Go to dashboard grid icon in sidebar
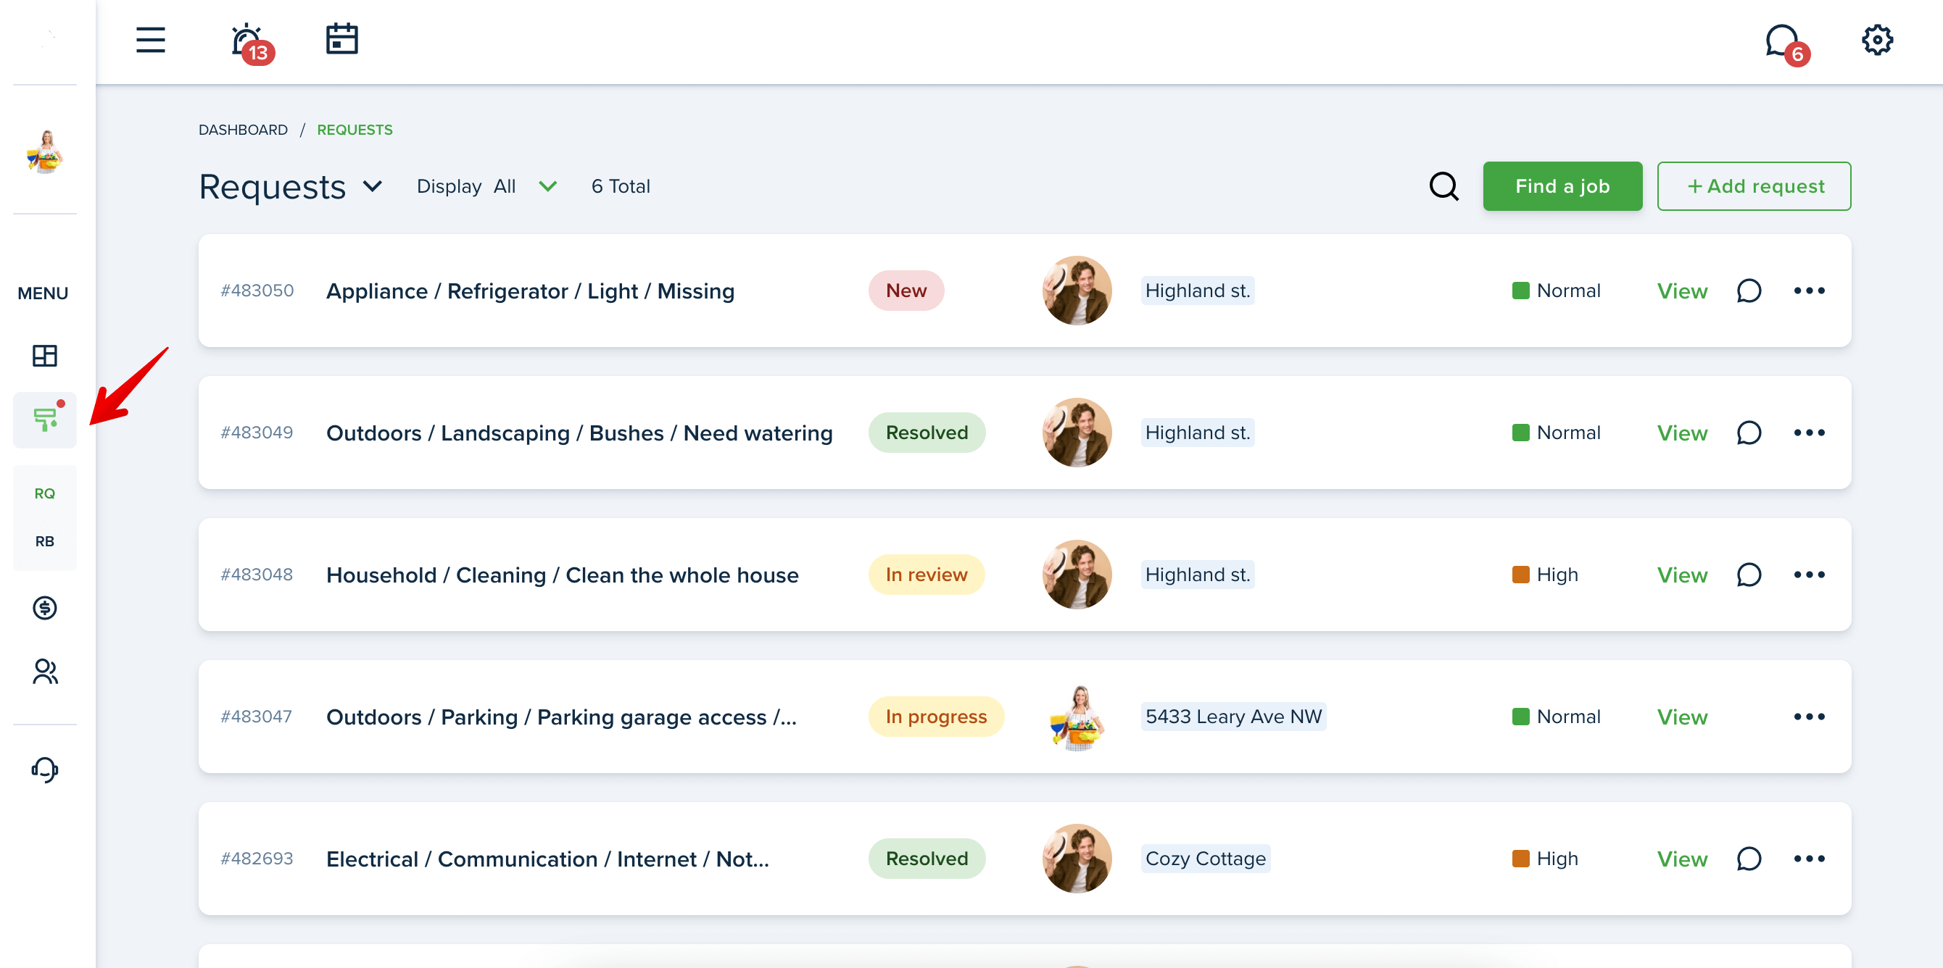Screen dimensions: 1943x968 (x=44, y=355)
